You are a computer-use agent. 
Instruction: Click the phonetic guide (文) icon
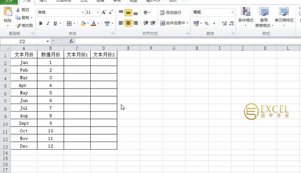pyautogui.click(x=107, y=23)
